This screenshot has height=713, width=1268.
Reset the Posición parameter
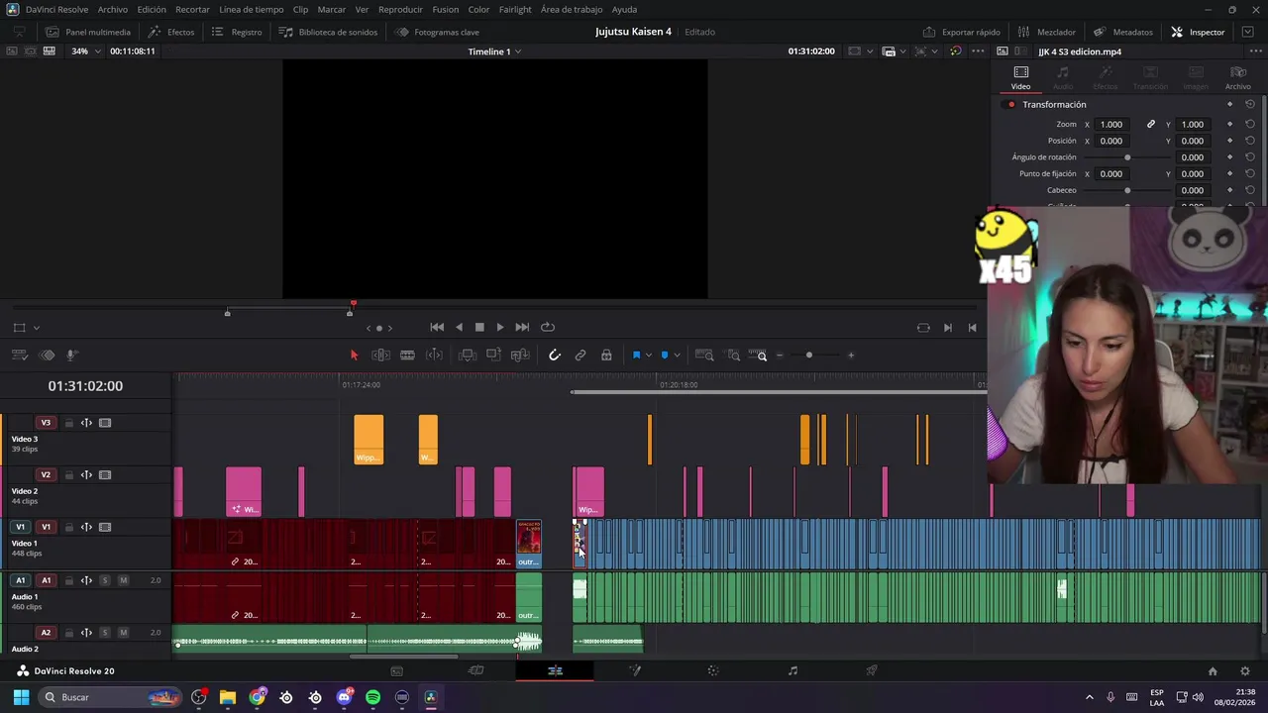tap(1249, 141)
